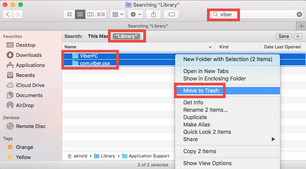
Task: Click the ViberPC folder icon
Action: [75, 56]
